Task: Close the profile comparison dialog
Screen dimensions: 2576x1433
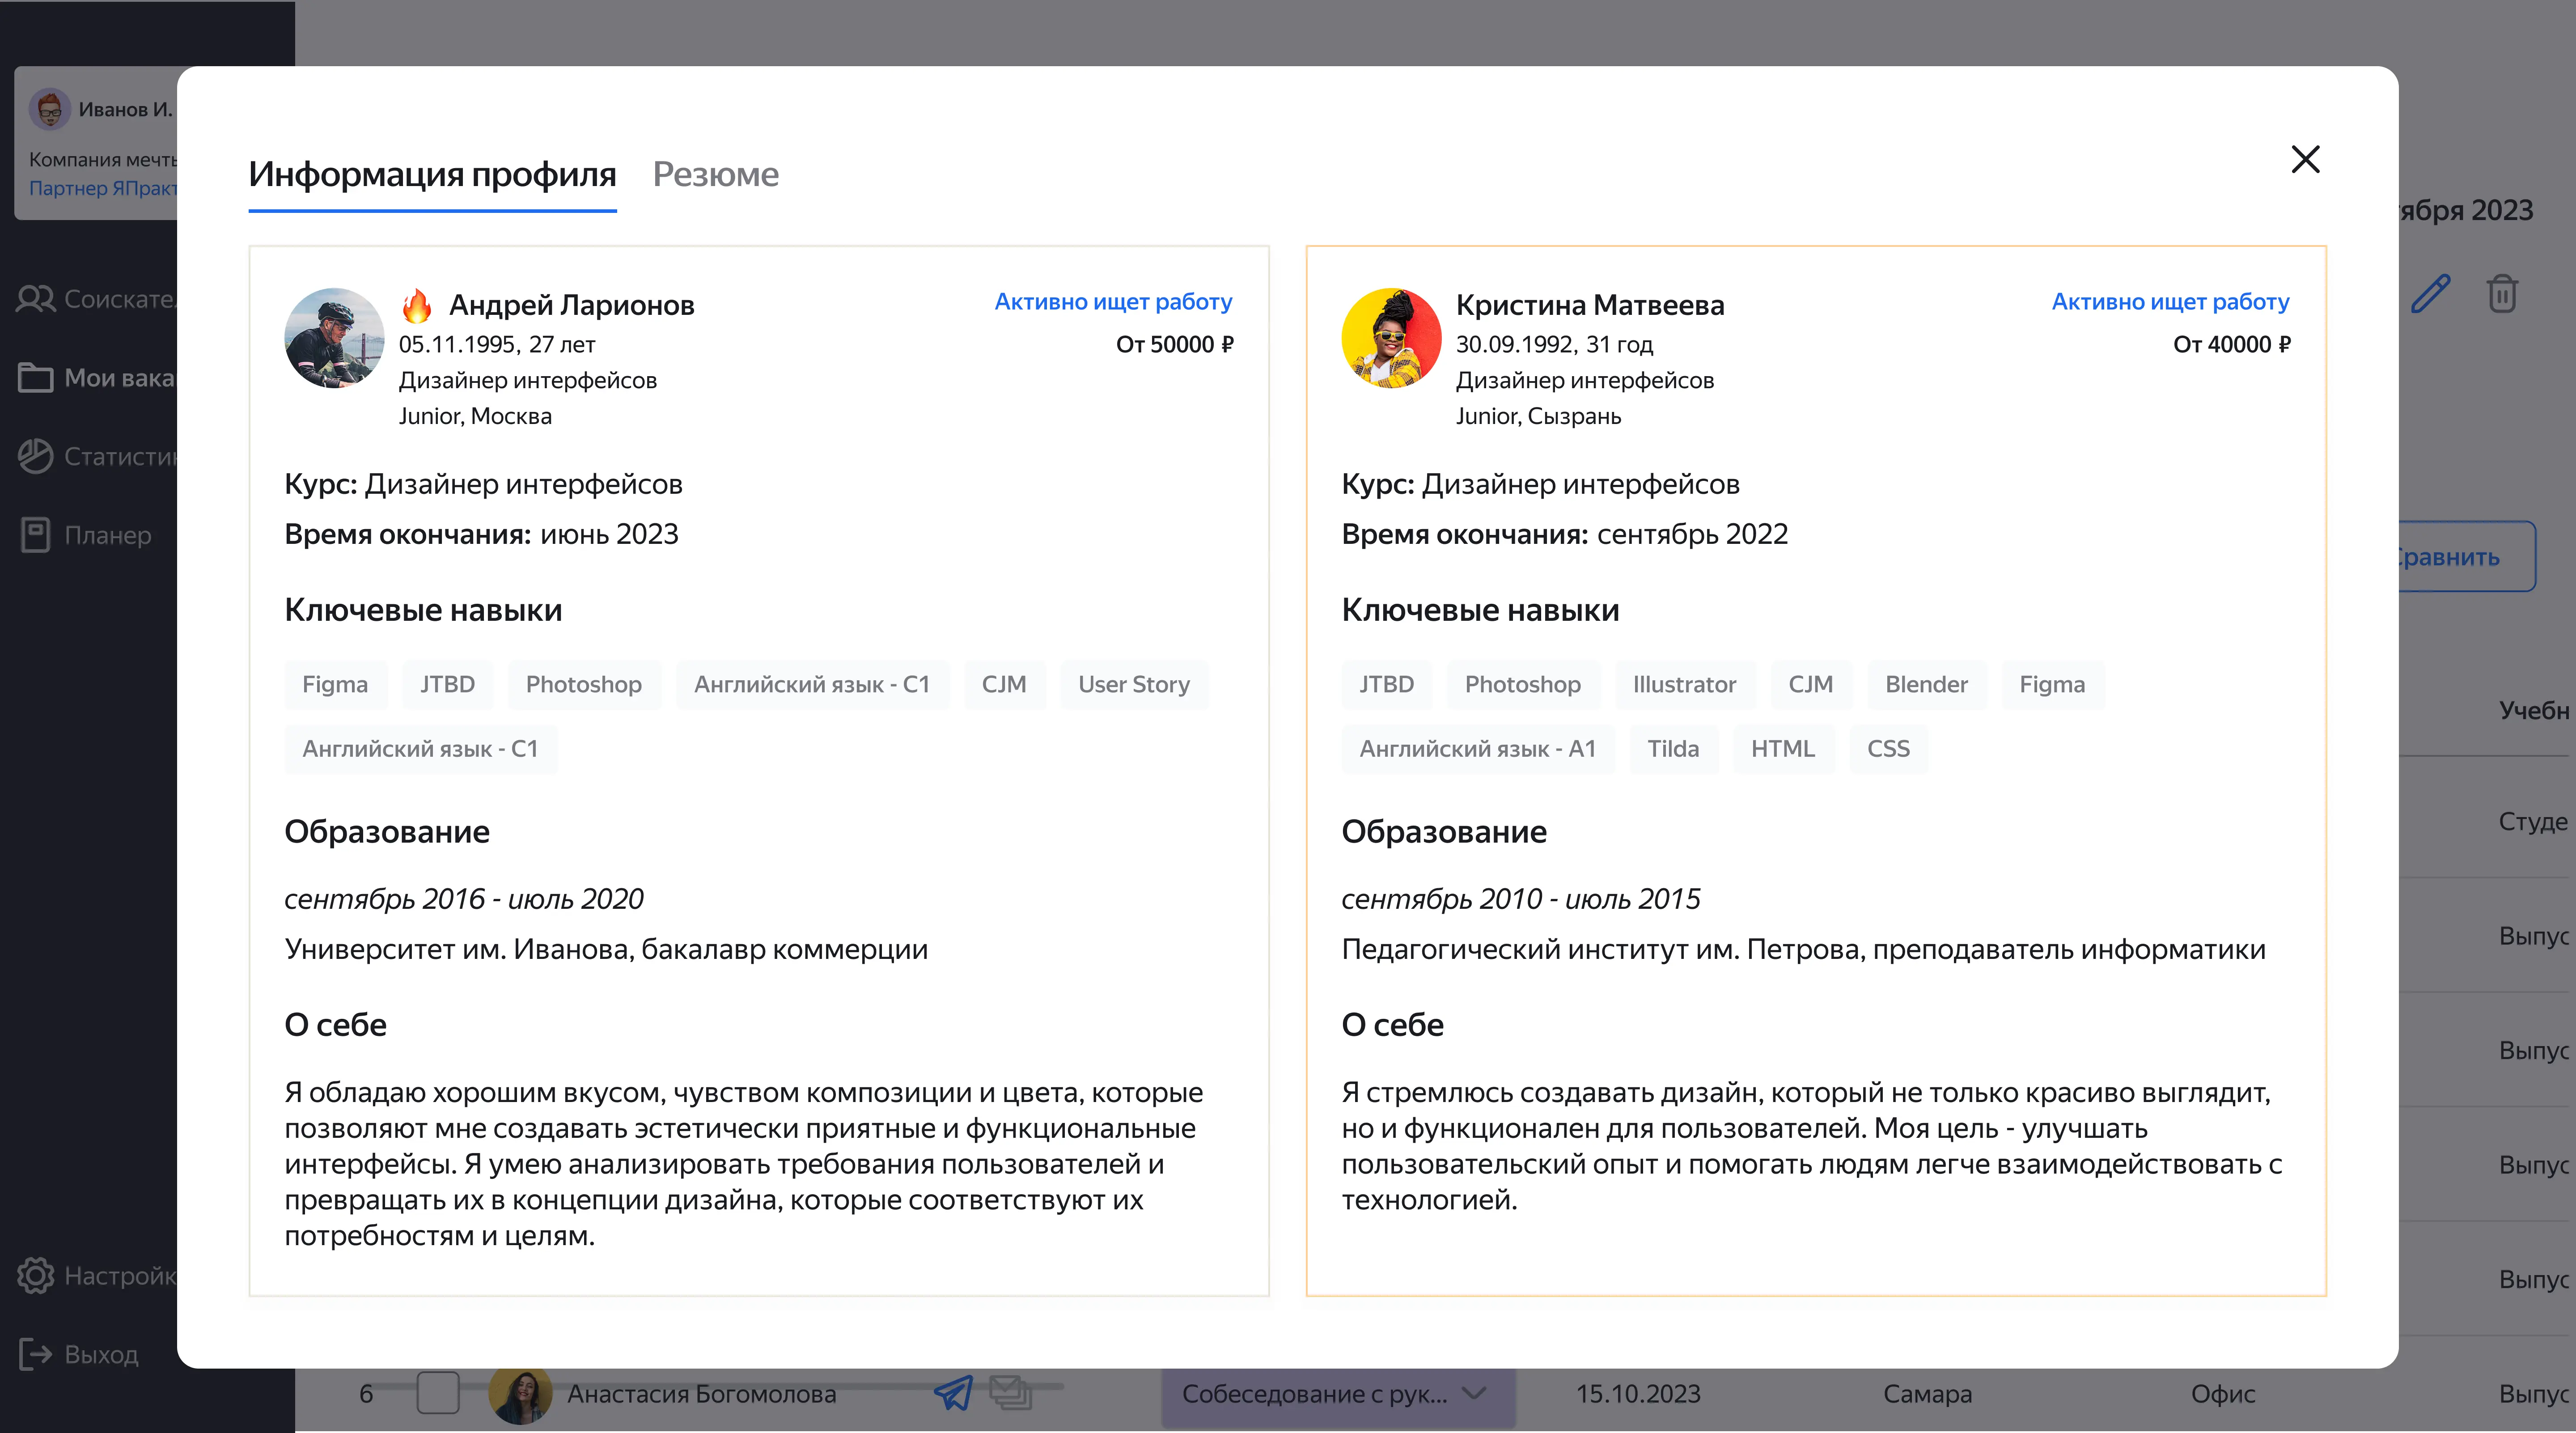Action: tap(2305, 159)
